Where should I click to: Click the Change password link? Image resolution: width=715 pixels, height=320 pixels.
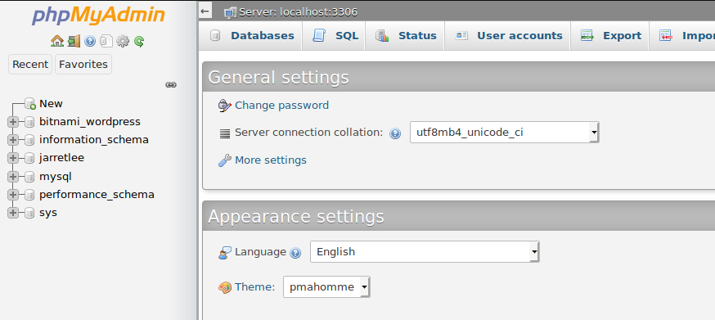tap(281, 106)
